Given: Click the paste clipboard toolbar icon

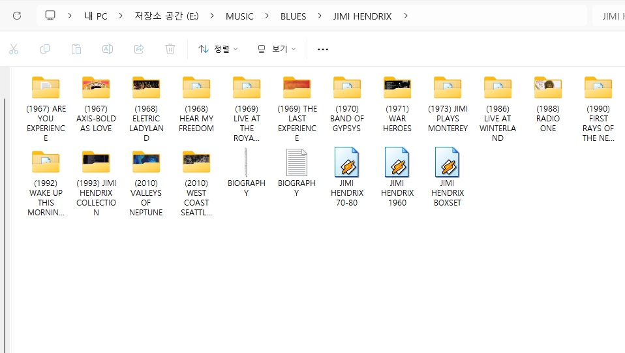Looking at the screenshot, I should [x=76, y=49].
